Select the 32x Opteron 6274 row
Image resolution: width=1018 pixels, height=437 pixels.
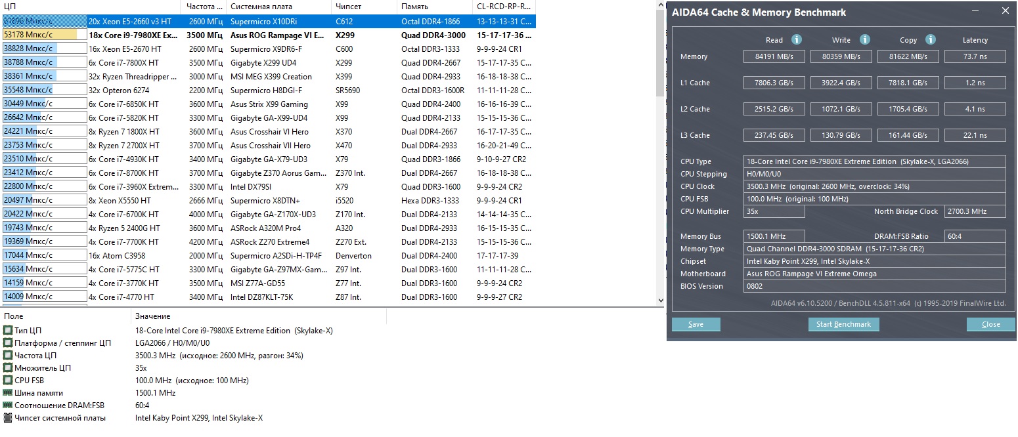(x=268, y=90)
